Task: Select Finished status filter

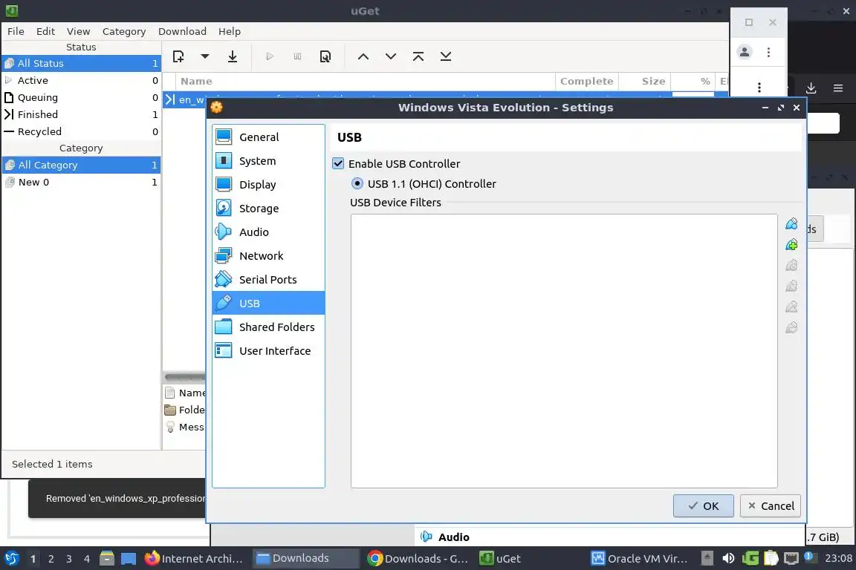Action: pyautogui.click(x=81, y=114)
